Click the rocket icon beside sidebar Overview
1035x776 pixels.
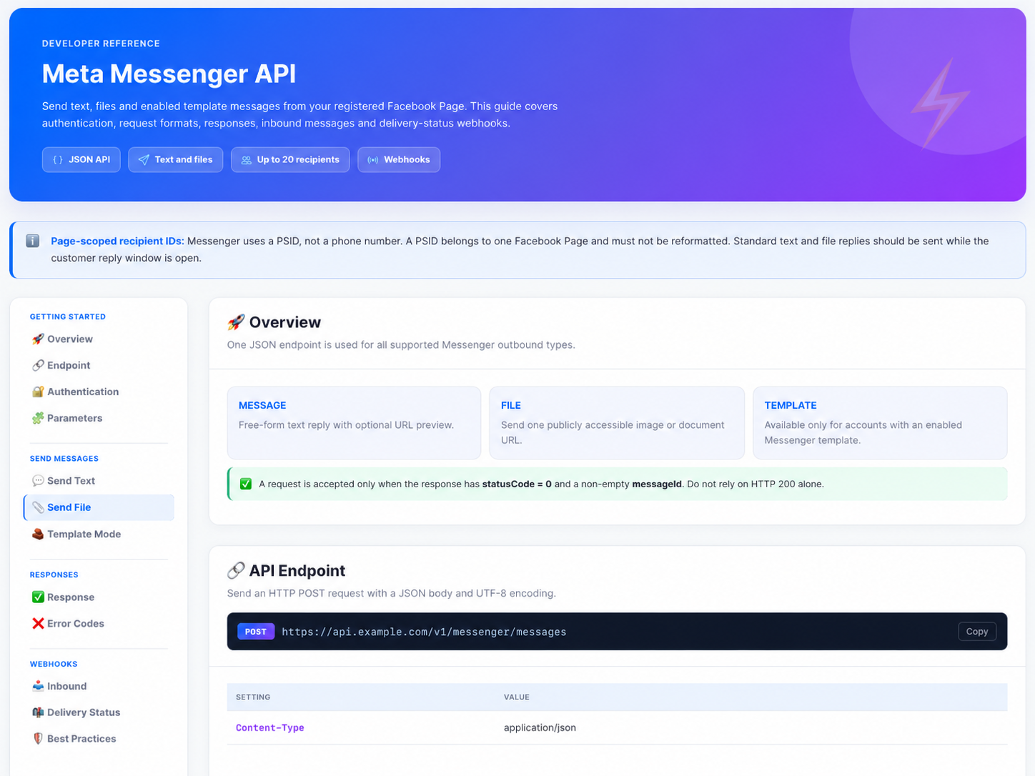(38, 339)
